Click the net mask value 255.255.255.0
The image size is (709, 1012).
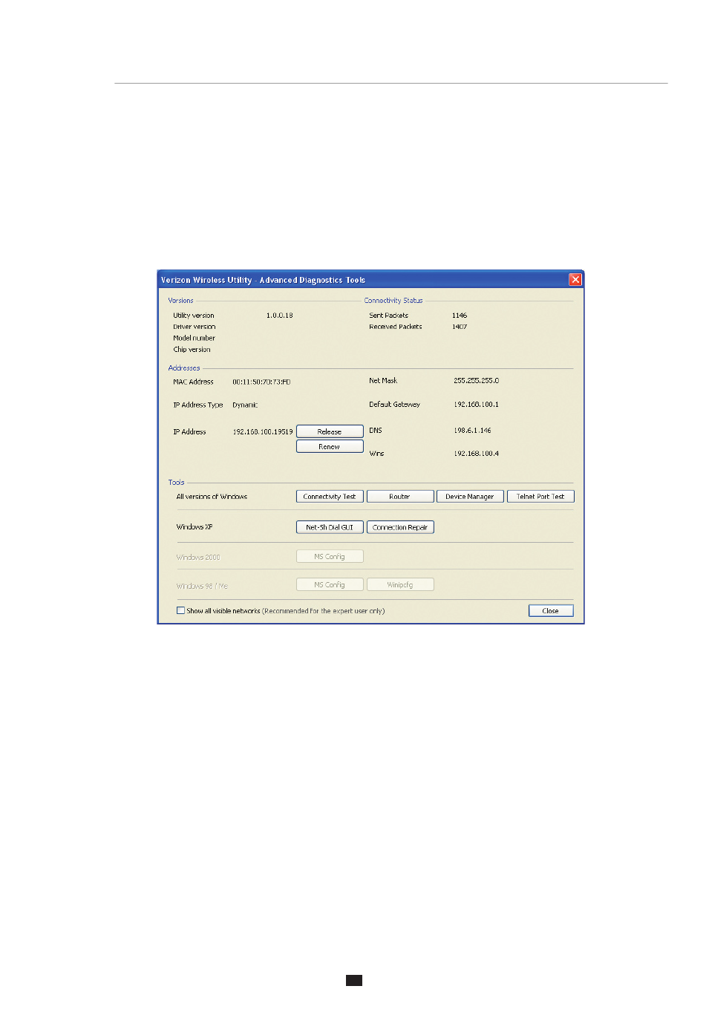(x=477, y=380)
